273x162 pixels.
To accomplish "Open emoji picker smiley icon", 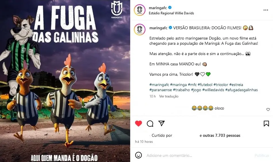I will click(x=139, y=155).
